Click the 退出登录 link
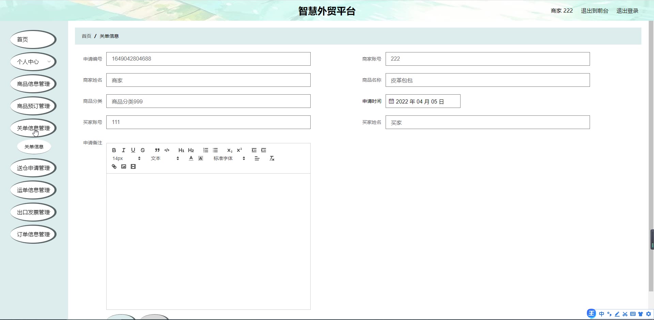This screenshot has width=654, height=320. coord(627,11)
